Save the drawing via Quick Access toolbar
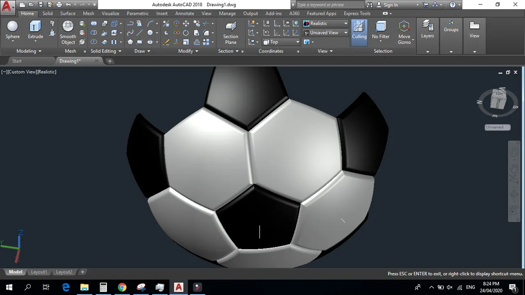Screen dimensions: 525x295 point(41,5)
